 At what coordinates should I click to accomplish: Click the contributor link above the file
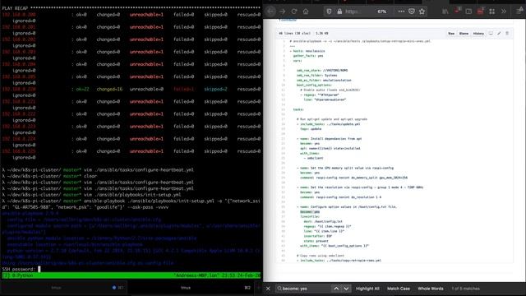[x=288, y=20]
